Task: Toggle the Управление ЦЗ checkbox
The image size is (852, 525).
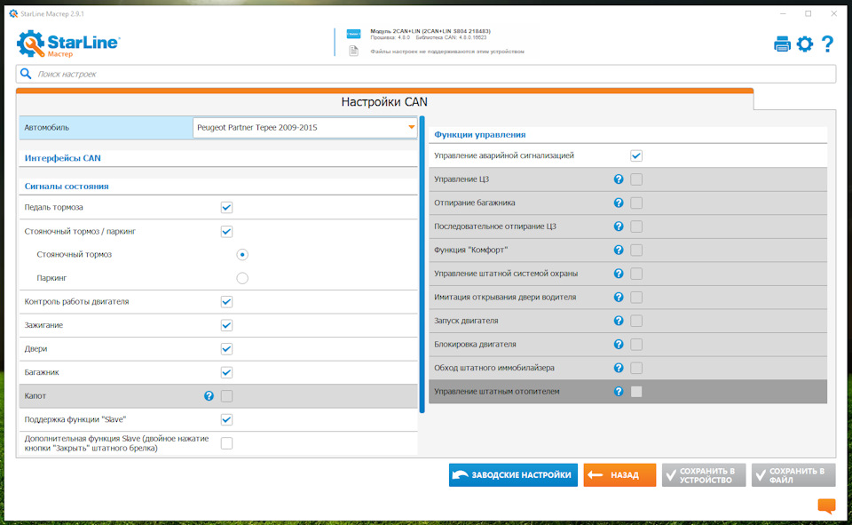Action: (x=636, y=179)
